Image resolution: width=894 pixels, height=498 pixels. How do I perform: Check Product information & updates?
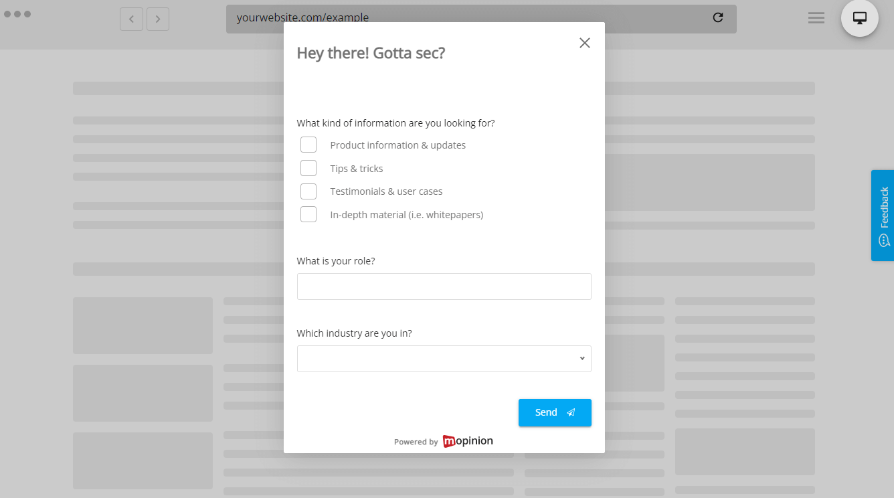[x=308, y=145]
